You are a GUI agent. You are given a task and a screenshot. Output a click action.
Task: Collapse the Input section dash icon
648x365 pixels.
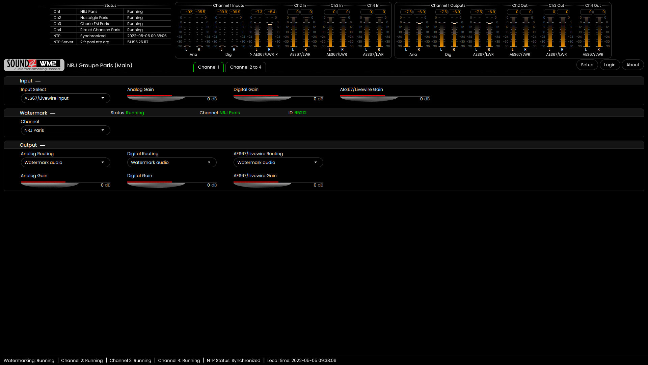pos(38,81)
